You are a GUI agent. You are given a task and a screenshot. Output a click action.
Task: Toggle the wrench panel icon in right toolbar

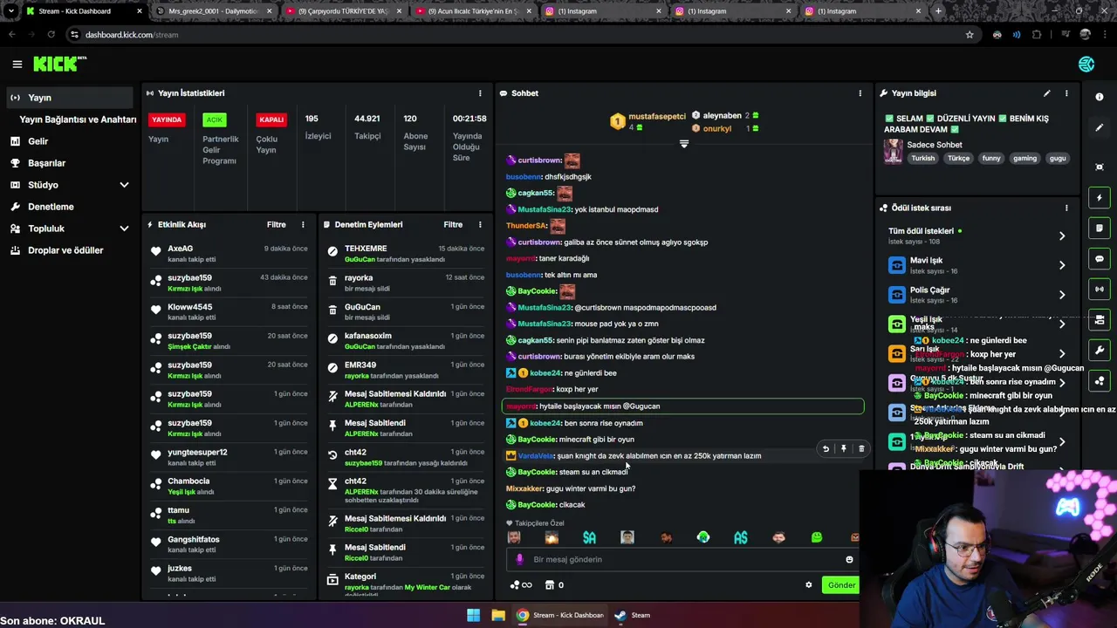(x=1100, y=351)
